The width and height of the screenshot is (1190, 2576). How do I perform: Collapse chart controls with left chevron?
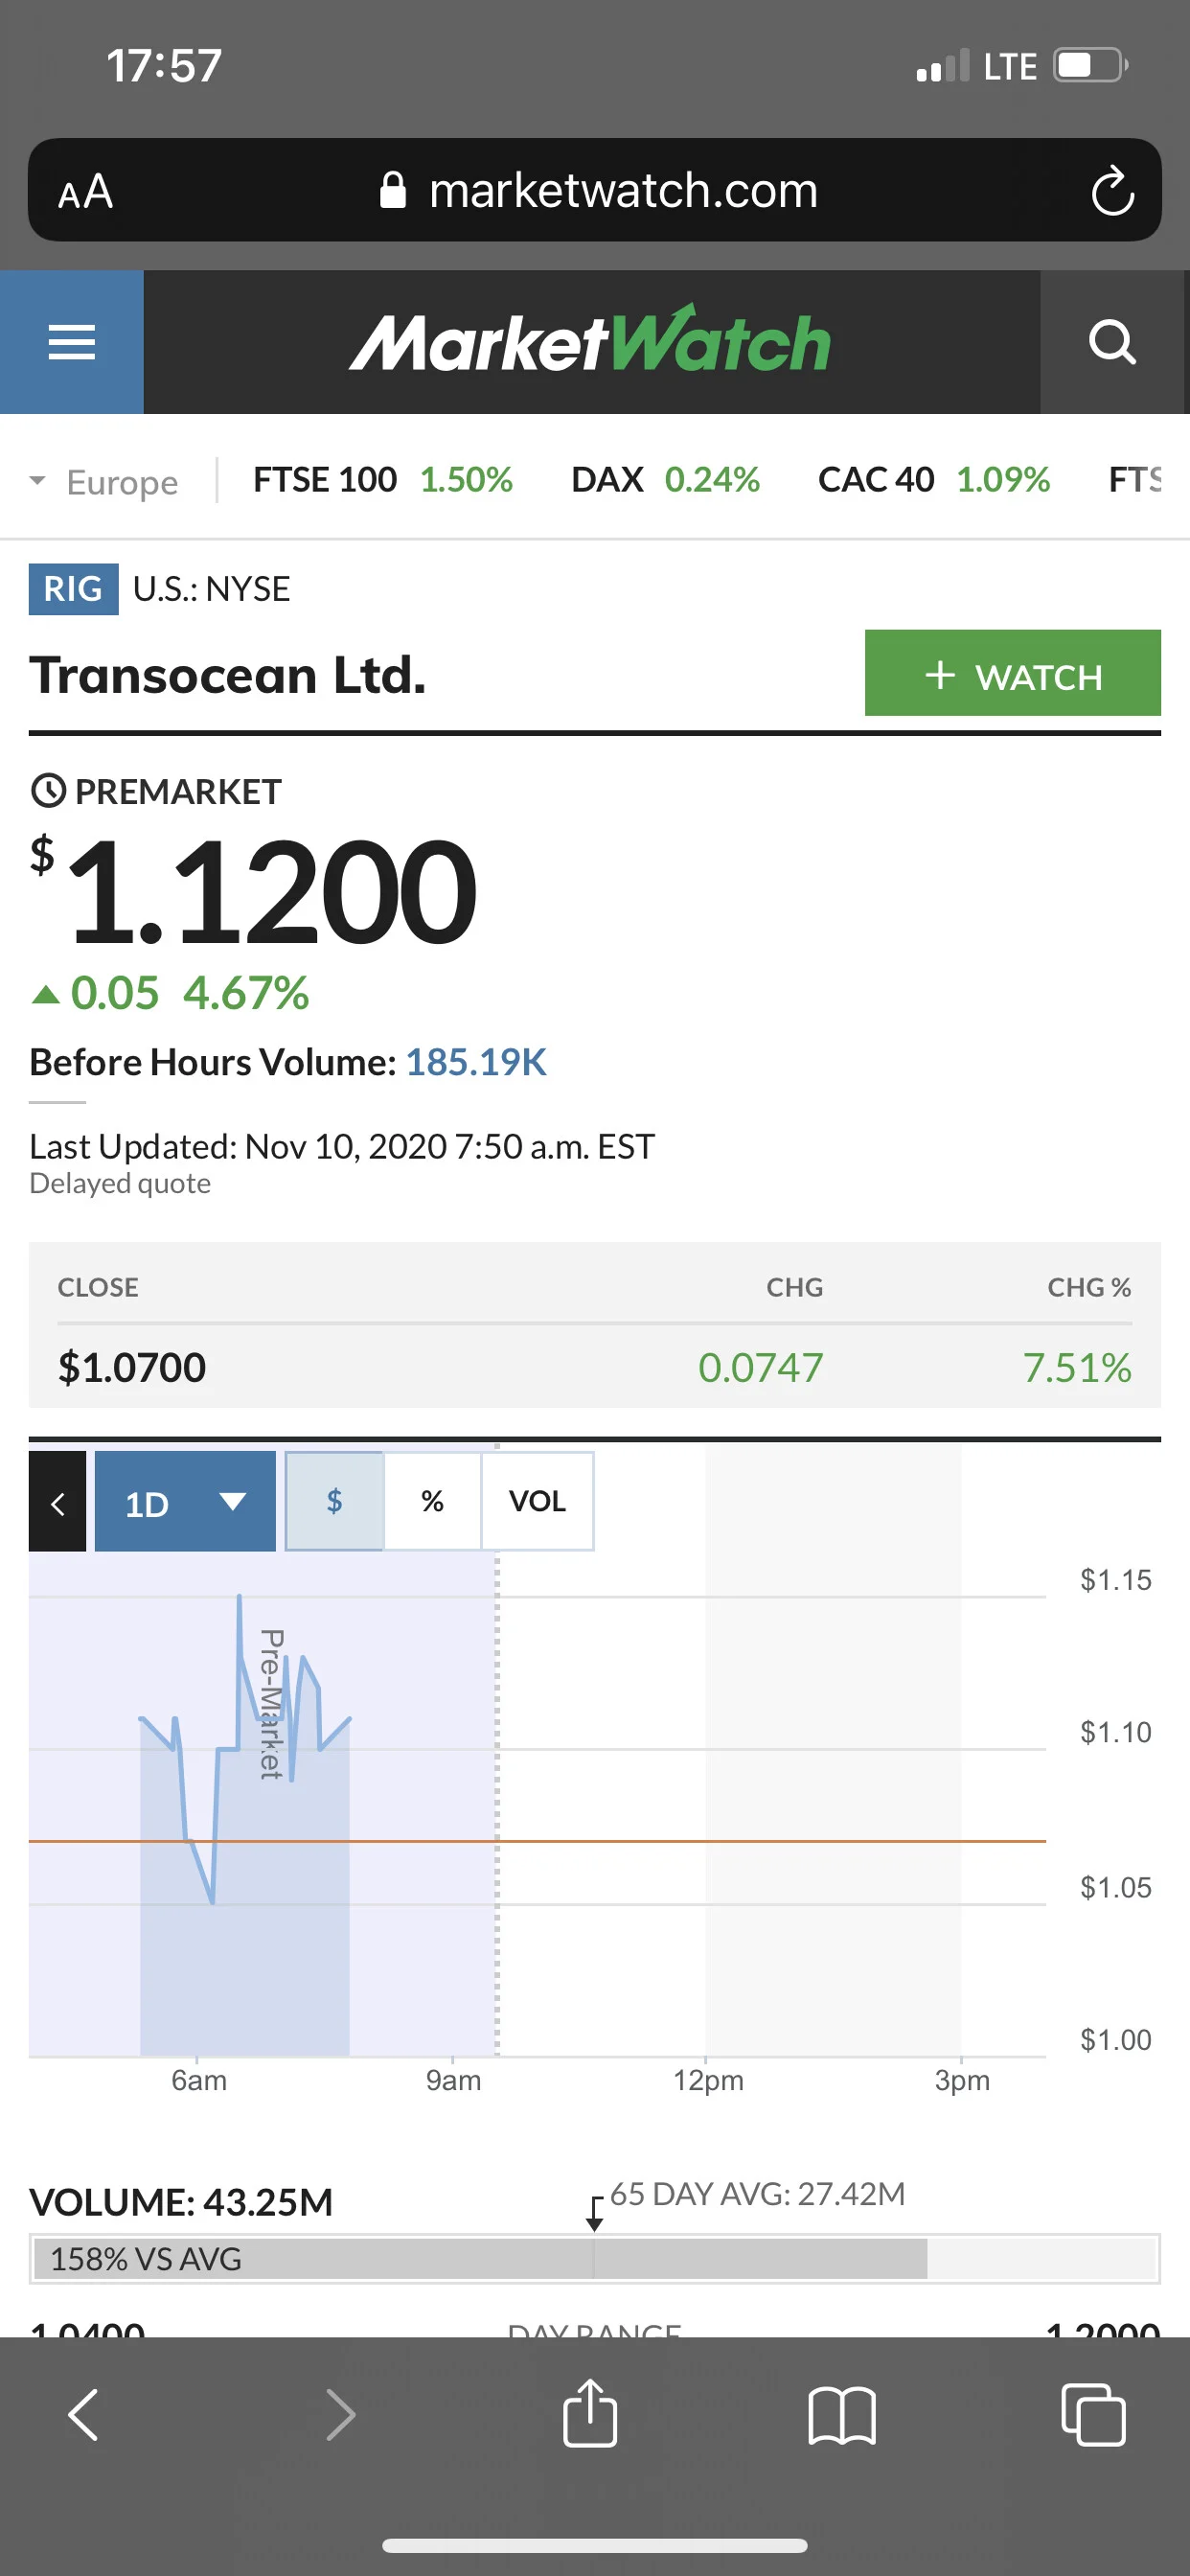point(57,1503)
